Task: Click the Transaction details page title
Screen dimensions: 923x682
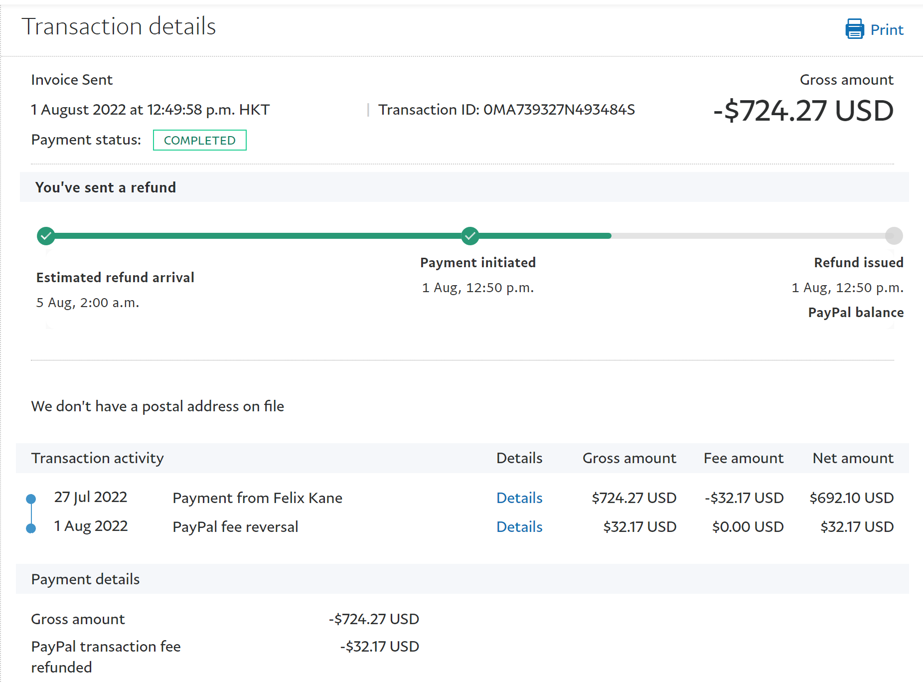Action: 119,26
